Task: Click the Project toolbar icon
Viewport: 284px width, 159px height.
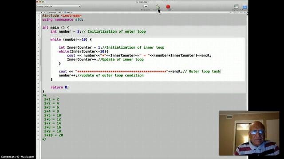Action: pos(245,8)
